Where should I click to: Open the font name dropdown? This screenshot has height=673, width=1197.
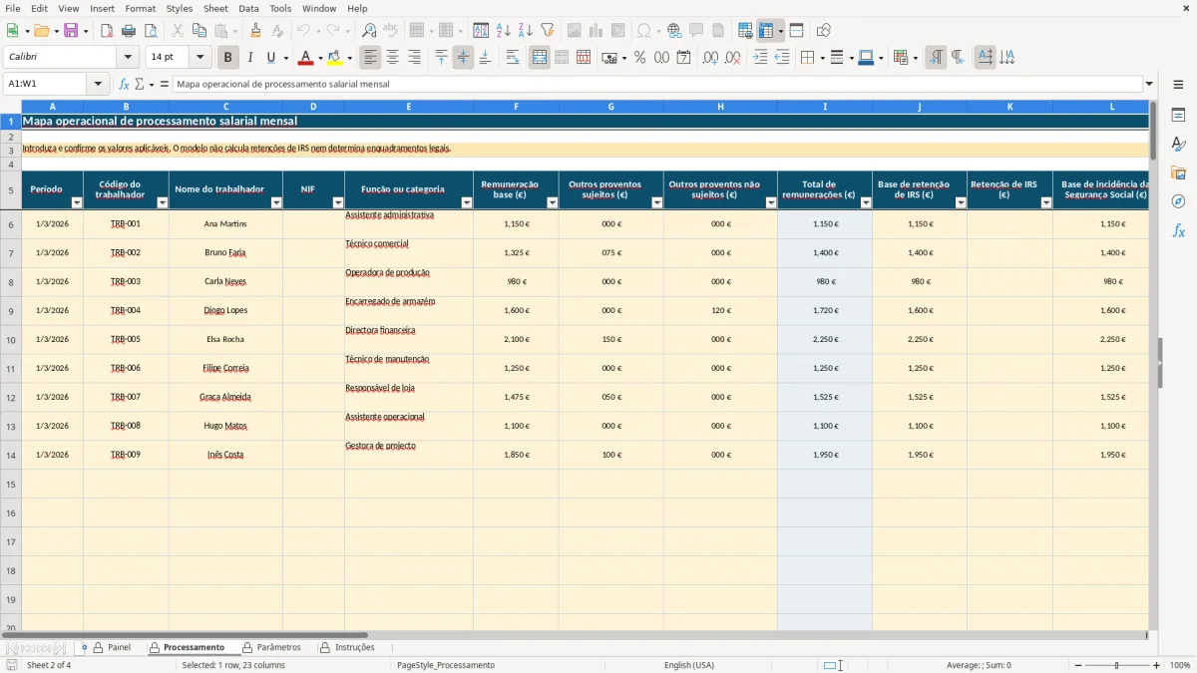coord(128,58)
